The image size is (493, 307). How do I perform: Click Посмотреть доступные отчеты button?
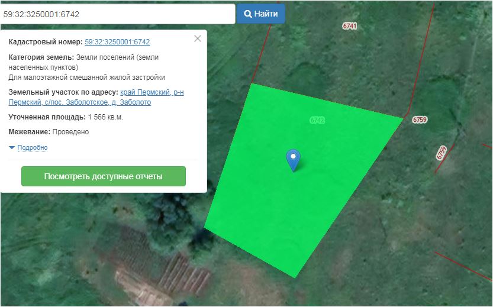tap(104, 176)
